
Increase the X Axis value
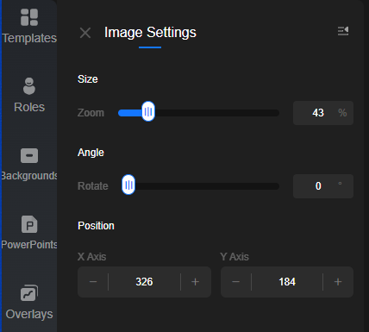point(196,282)
